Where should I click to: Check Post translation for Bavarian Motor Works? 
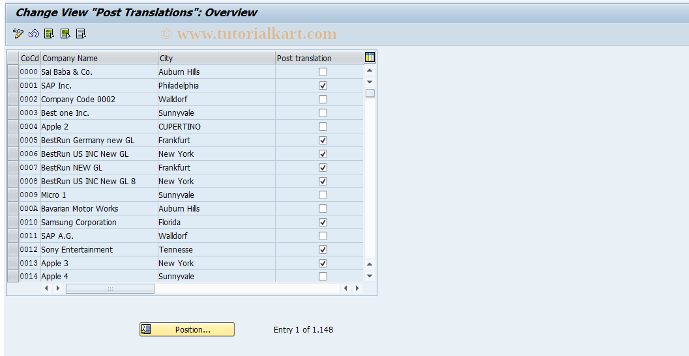tap(323, 208)
